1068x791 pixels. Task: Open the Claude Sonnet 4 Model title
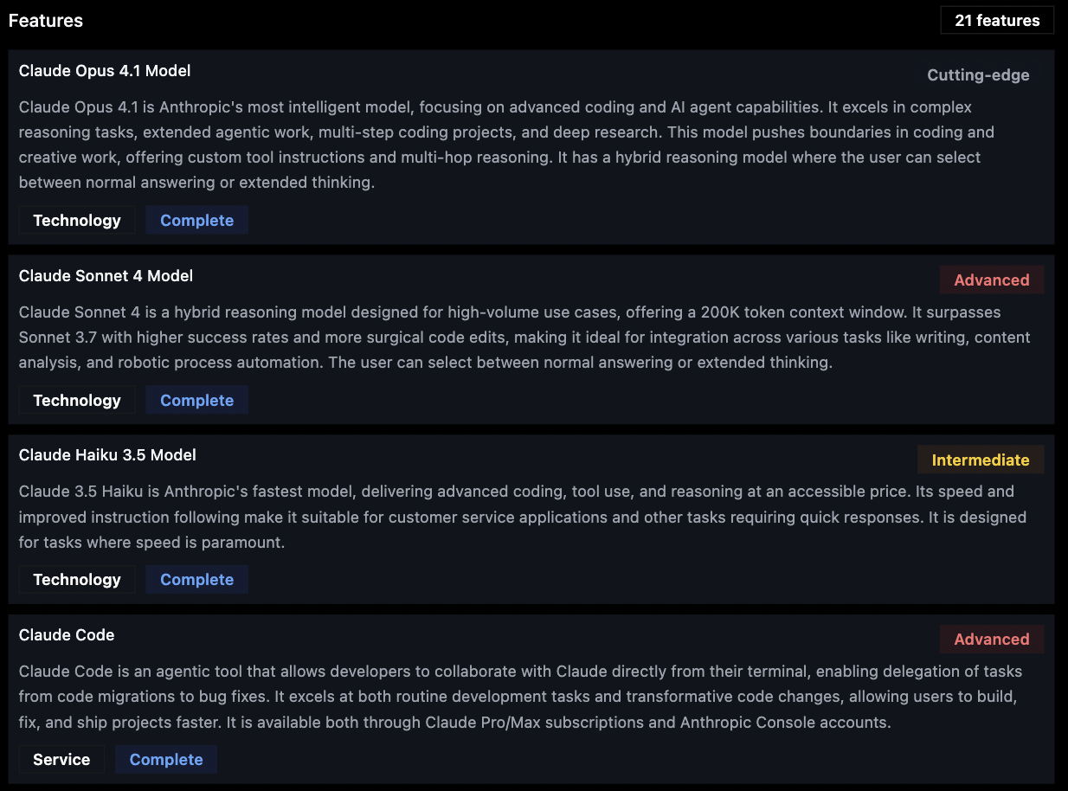[106, 276]
